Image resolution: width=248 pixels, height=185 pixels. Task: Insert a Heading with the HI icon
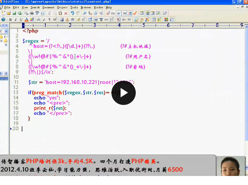tap(55, 20)
